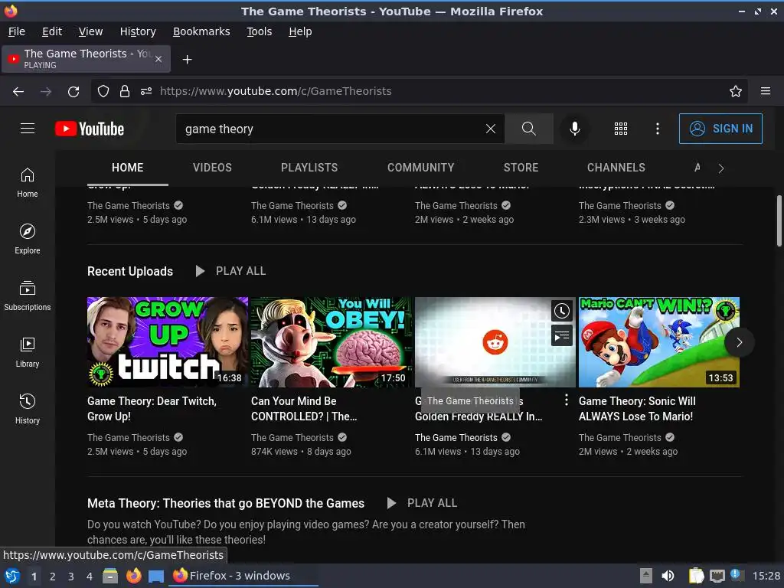784x588 pixels.
Task: Open the desktop start menu icon
Action: pos(12,576)
